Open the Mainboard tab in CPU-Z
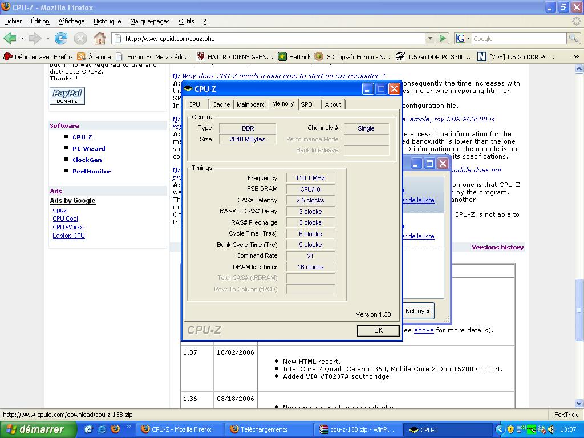 pyautogui.click(x=251, y=104)
